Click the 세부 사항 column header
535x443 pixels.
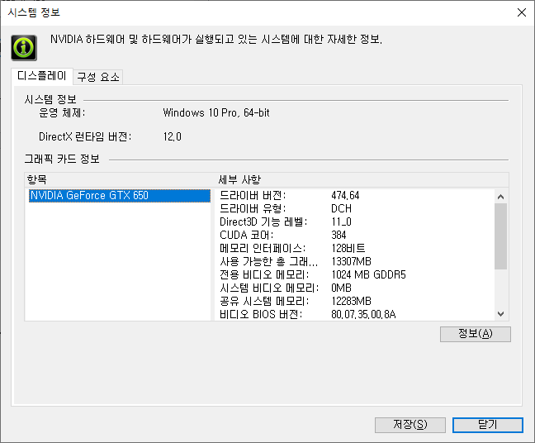[x=362, y=179]
